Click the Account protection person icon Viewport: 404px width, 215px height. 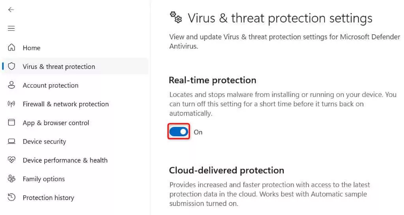coord(11,85)
